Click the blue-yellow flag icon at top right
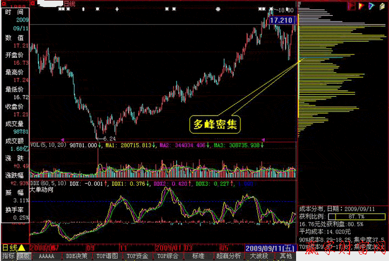This screenshot has width=389, height=261. coord(371,5)
